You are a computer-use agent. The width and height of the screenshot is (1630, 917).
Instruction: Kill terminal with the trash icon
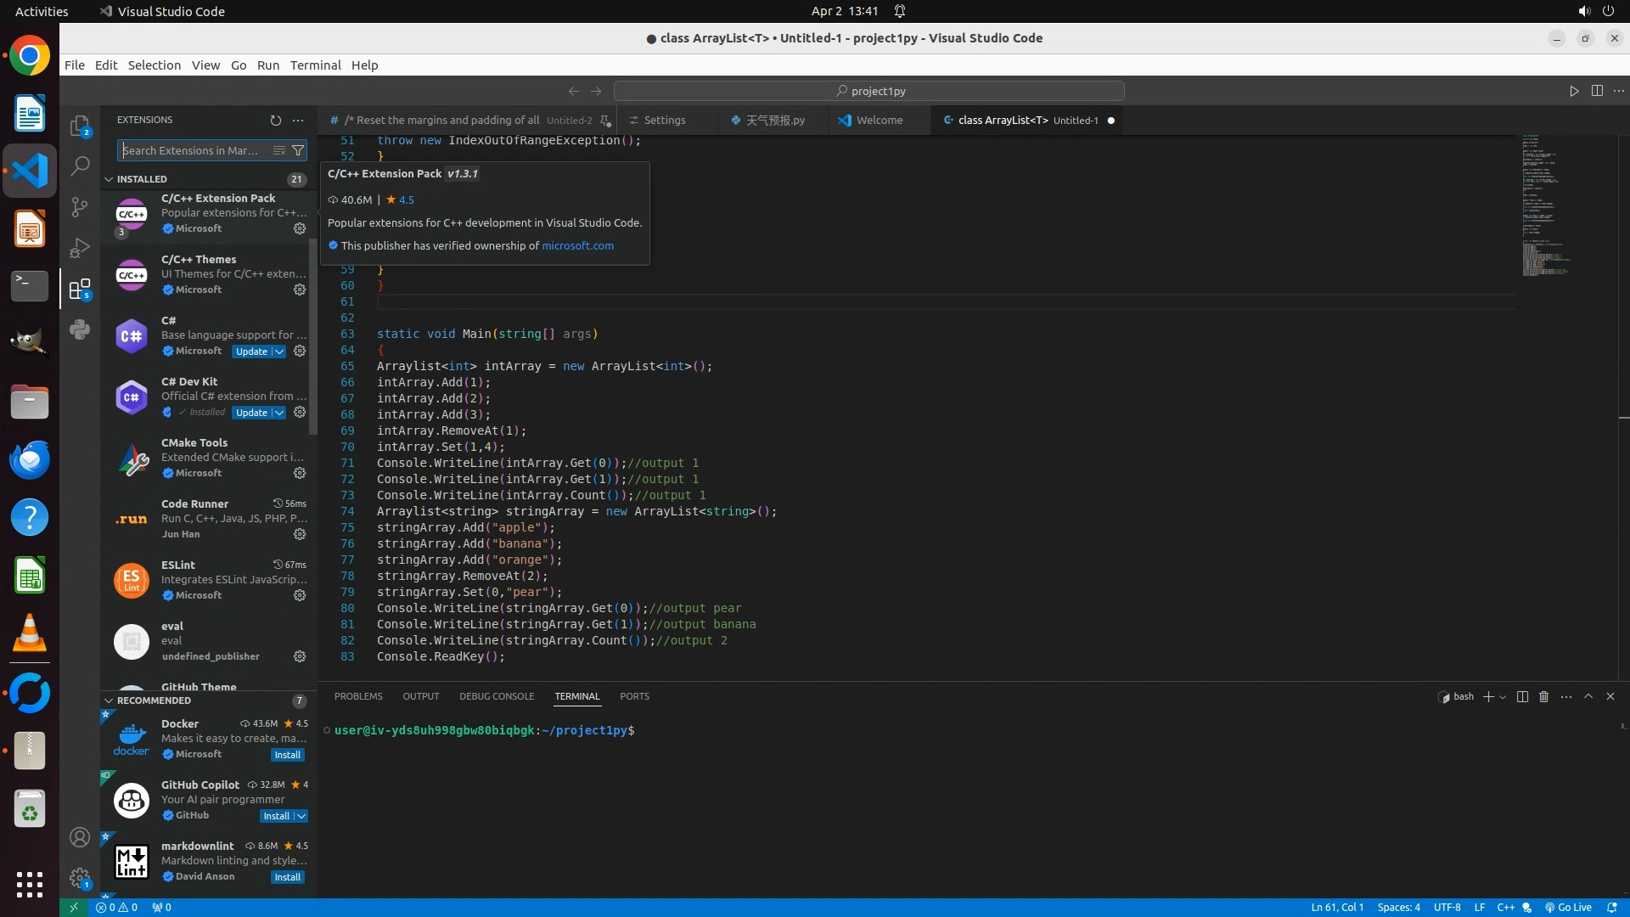tap(1543, 696)
